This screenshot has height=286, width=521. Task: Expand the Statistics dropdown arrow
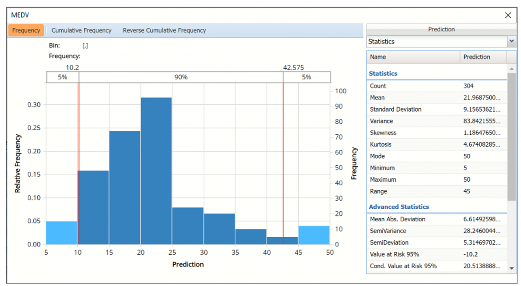pyautogui.click(x=511, y=42)
